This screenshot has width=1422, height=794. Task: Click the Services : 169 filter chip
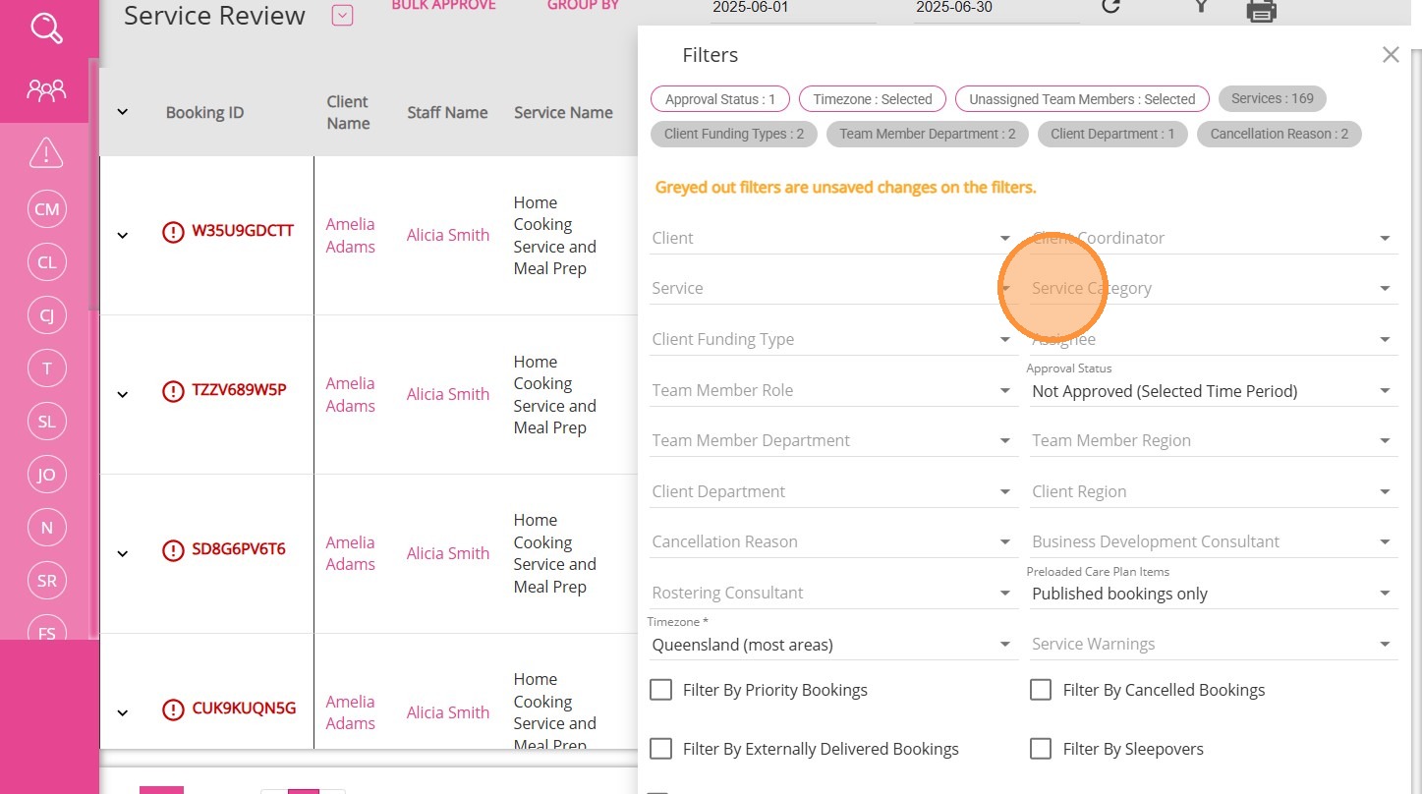[x=1272, y=98]
